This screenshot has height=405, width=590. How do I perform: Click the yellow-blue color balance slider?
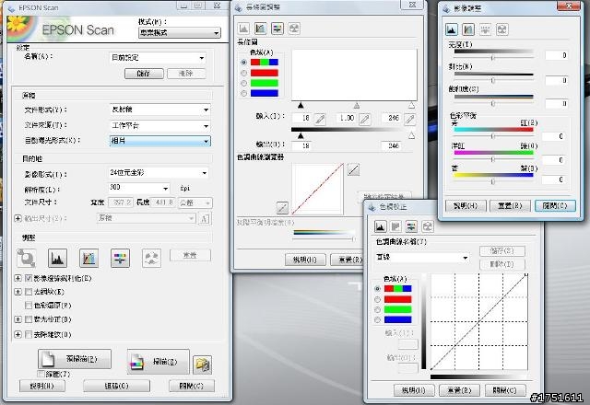(494, 181)
